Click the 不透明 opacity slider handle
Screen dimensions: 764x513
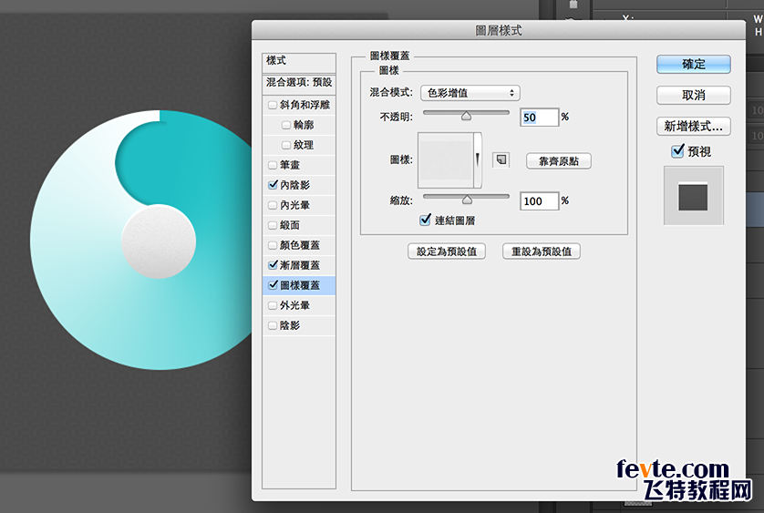(467, 116)
